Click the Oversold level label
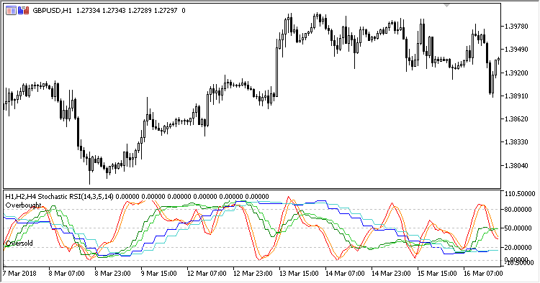Screen dimensions: 540x283 click(x=19, y=243)
